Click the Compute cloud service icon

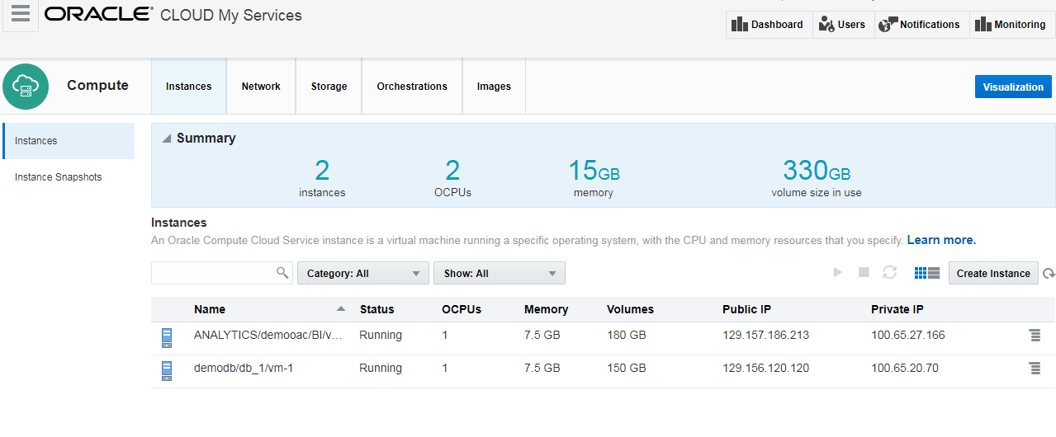26,86
